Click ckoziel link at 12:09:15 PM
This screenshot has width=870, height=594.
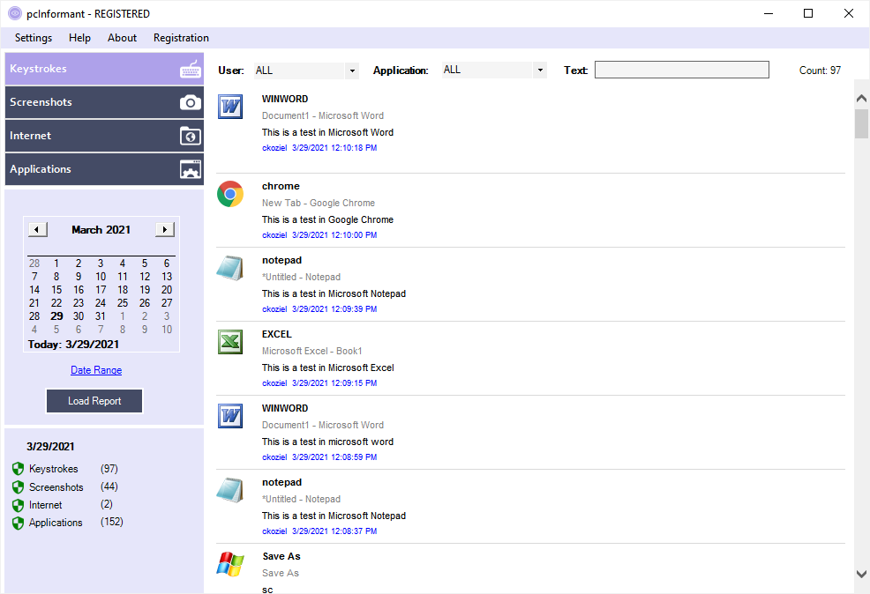point(274,382)
